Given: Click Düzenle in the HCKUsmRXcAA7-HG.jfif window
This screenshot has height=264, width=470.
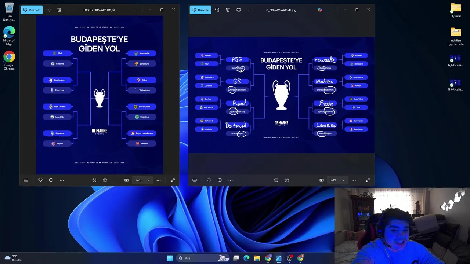Looking at the screenshot, I should pyautogui.click(x=32, y=10).
